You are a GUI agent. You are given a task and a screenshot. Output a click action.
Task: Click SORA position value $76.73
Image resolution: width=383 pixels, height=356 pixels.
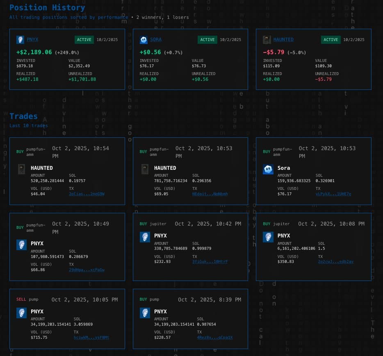pyautogui.click(x=198, y=66)
